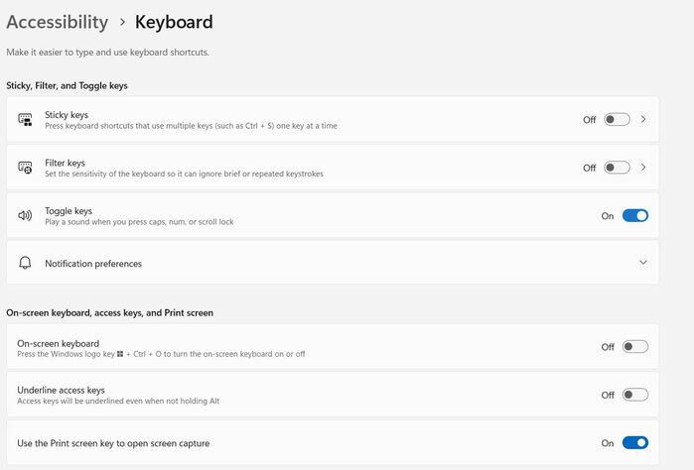Image resolution: width=694 pixels, height=470 pixels.
Task: Enable Underline access keys switch
Action: point(634,395)
